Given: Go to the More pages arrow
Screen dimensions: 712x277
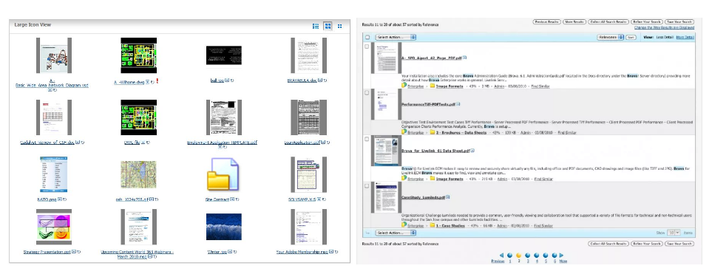Looking at the screenshot, I should coord(561,256).
